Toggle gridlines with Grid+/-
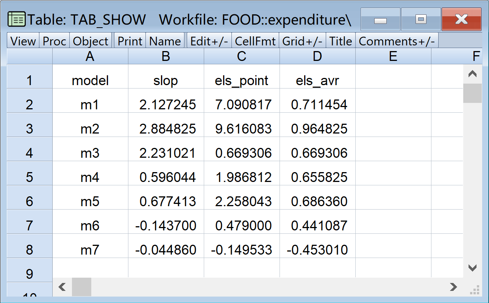Image resolution: width=489 pixels, height=303 pixels. [x=302, y=41]
